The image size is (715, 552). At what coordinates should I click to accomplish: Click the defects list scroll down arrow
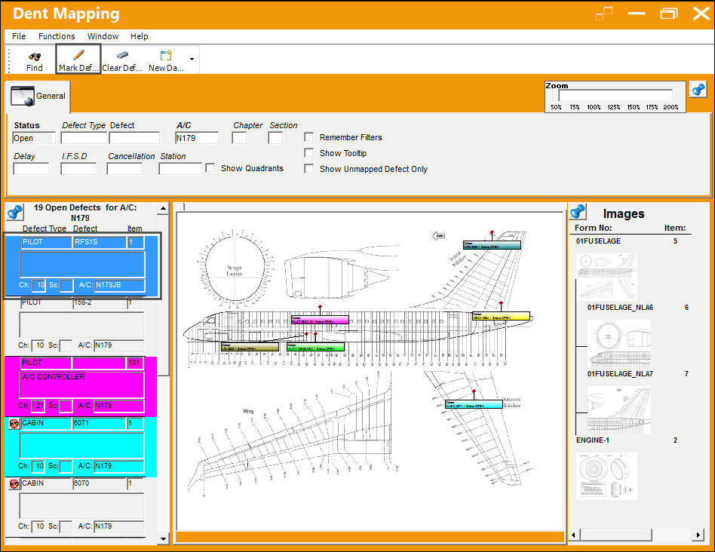pos(163,538)
